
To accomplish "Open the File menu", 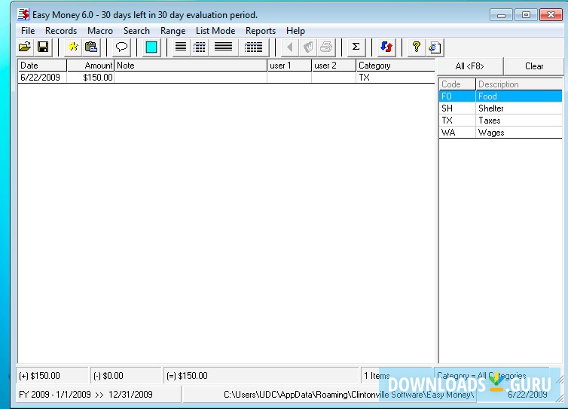I will click(28, 31).
